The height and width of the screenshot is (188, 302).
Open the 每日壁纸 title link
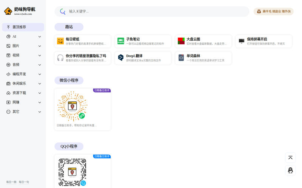pos(72,39)
